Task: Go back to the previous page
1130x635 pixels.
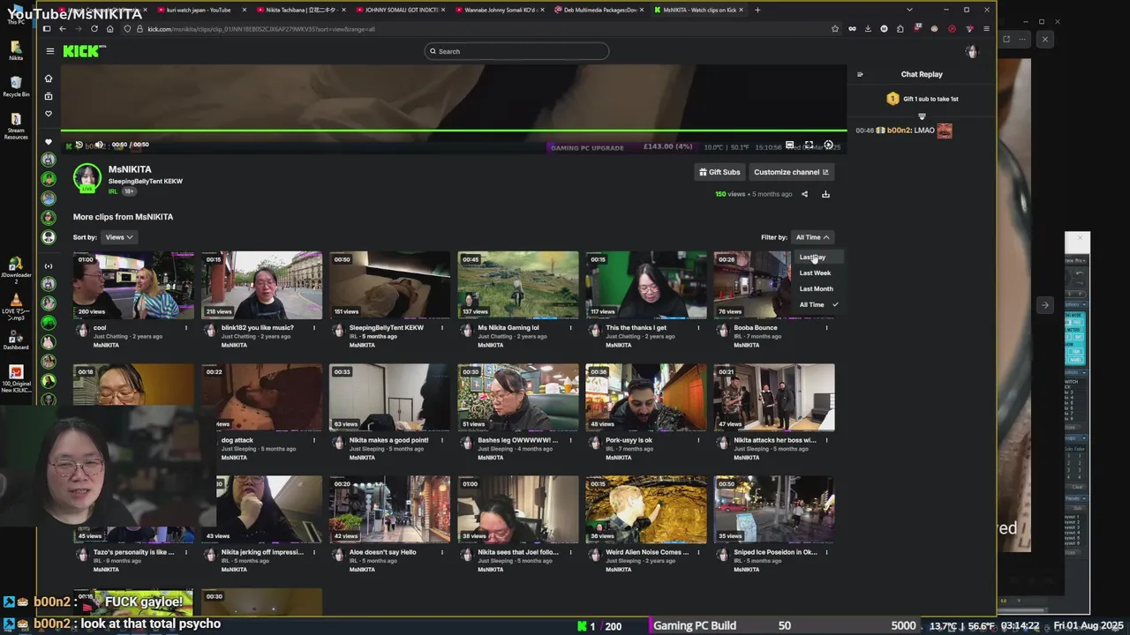Action: tap(63, 29)
